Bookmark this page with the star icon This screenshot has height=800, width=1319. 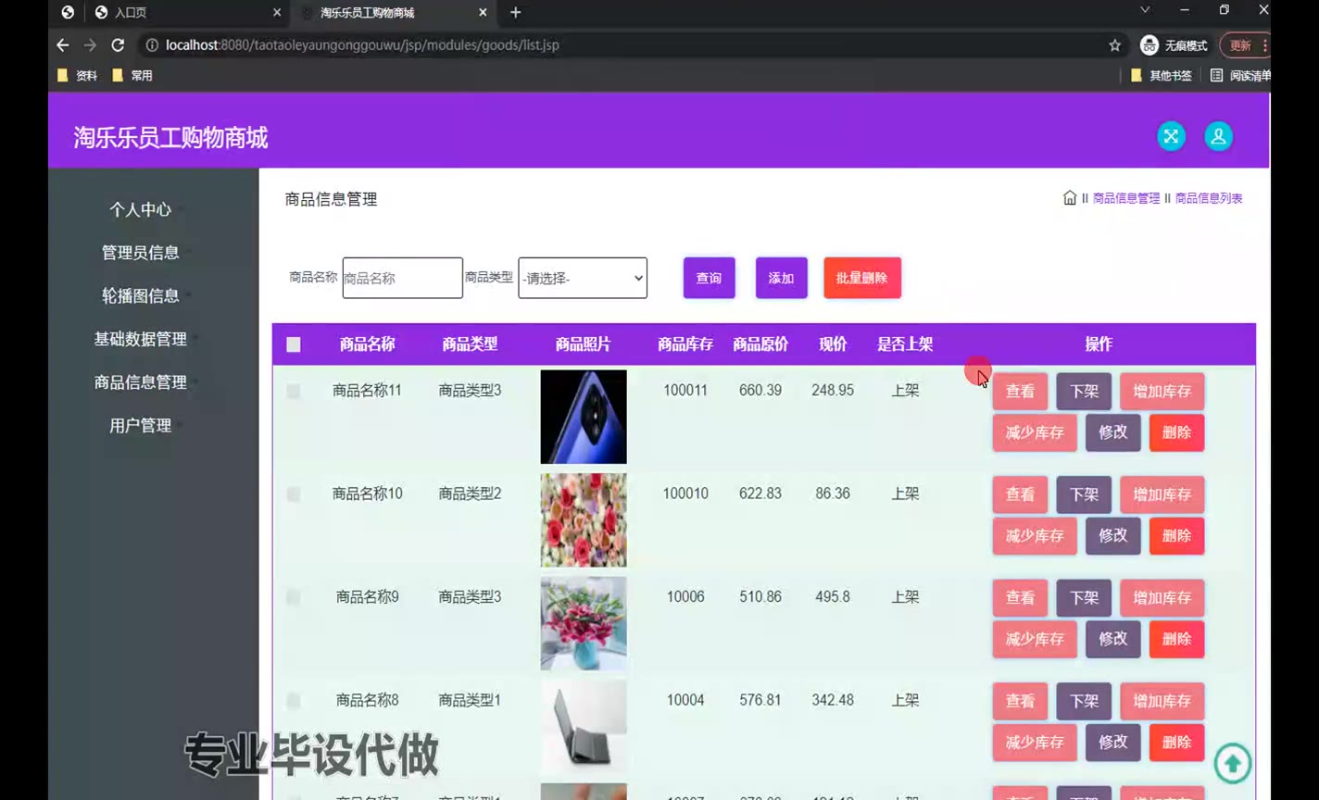[x=1114, y=45]
